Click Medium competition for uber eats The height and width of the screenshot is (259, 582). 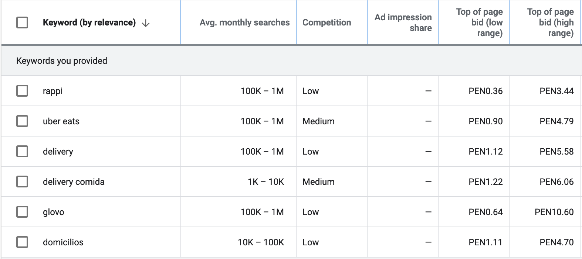(318, 121)
